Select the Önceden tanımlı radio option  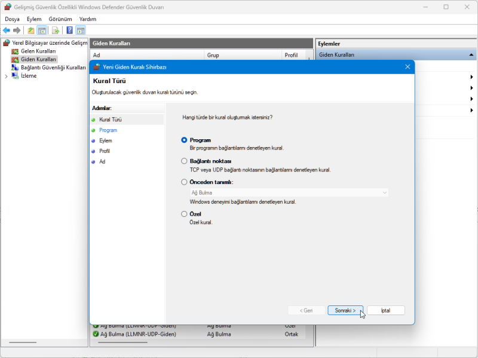pyautogui.click(x=184, y=182)
